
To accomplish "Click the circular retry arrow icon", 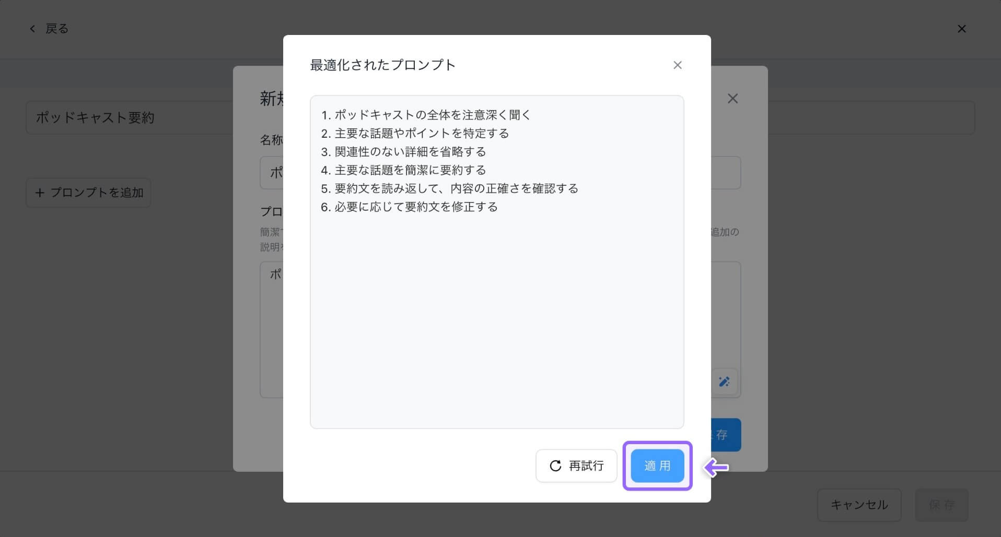I will point(555,466).
